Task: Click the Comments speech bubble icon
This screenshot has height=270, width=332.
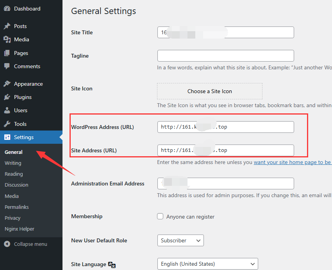Action: [x=7, y=66]
